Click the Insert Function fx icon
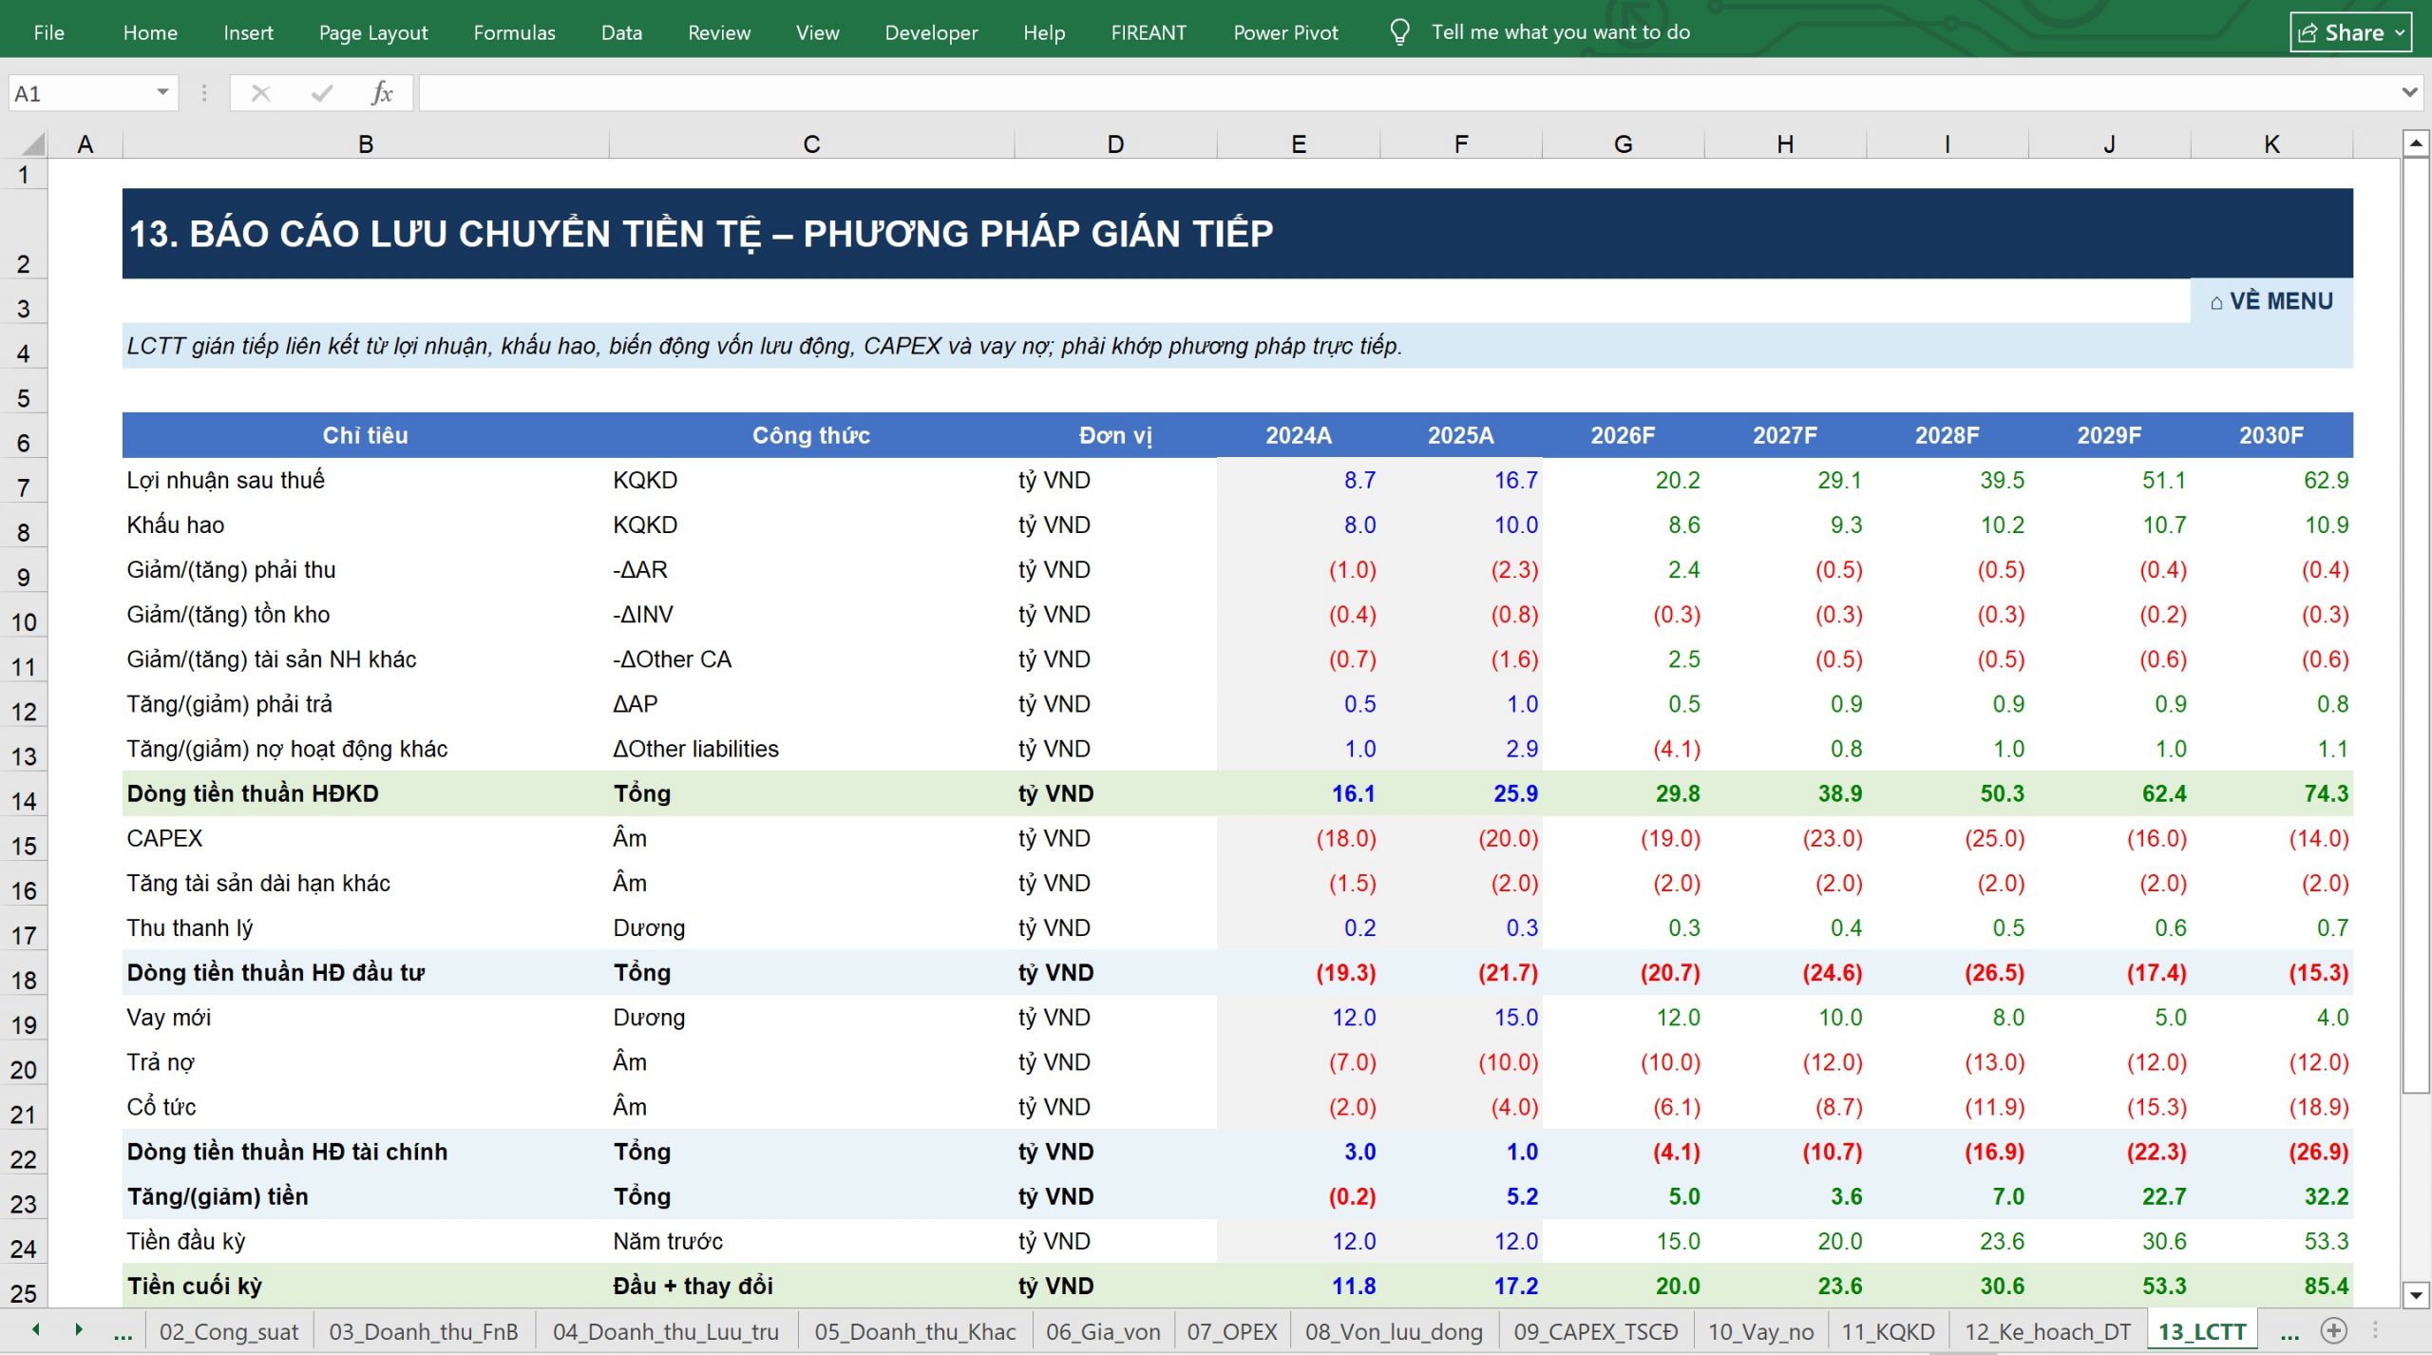Image resolution: width=2432 pixels, height=1355 pixels. click(x=382, y=93)
